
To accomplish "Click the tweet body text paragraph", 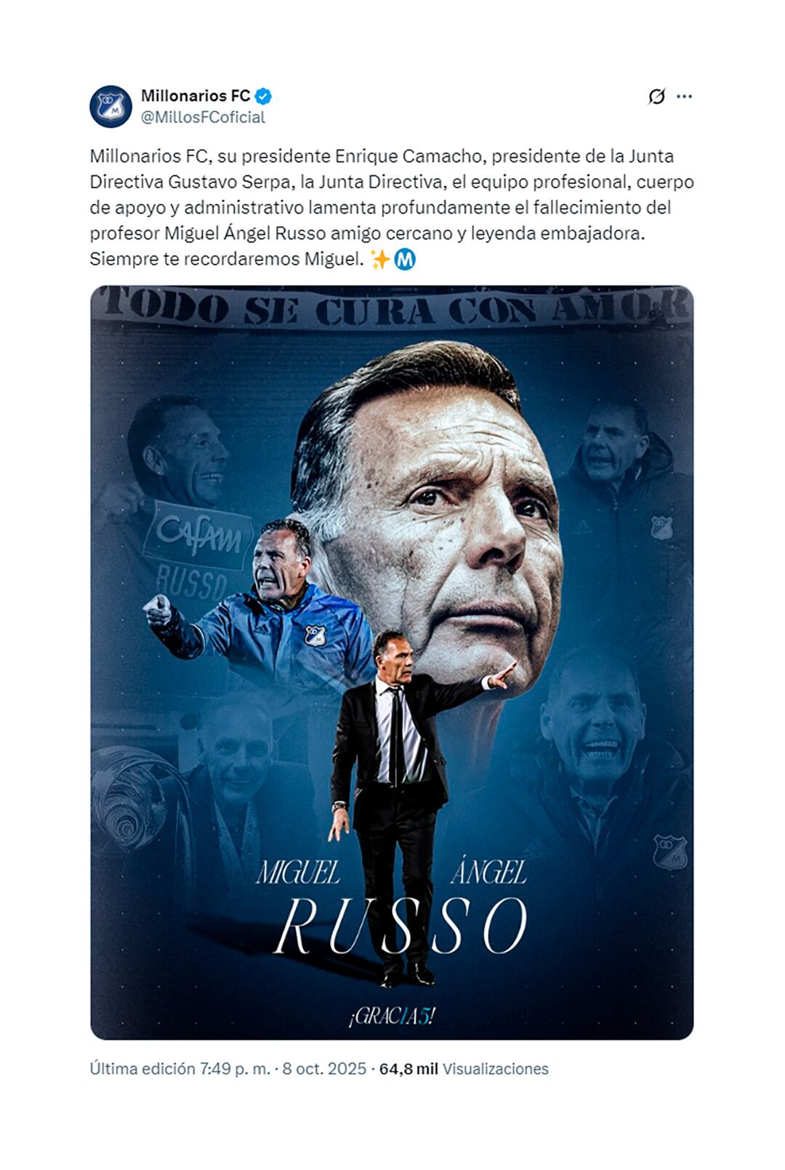I will coord(392,207).
